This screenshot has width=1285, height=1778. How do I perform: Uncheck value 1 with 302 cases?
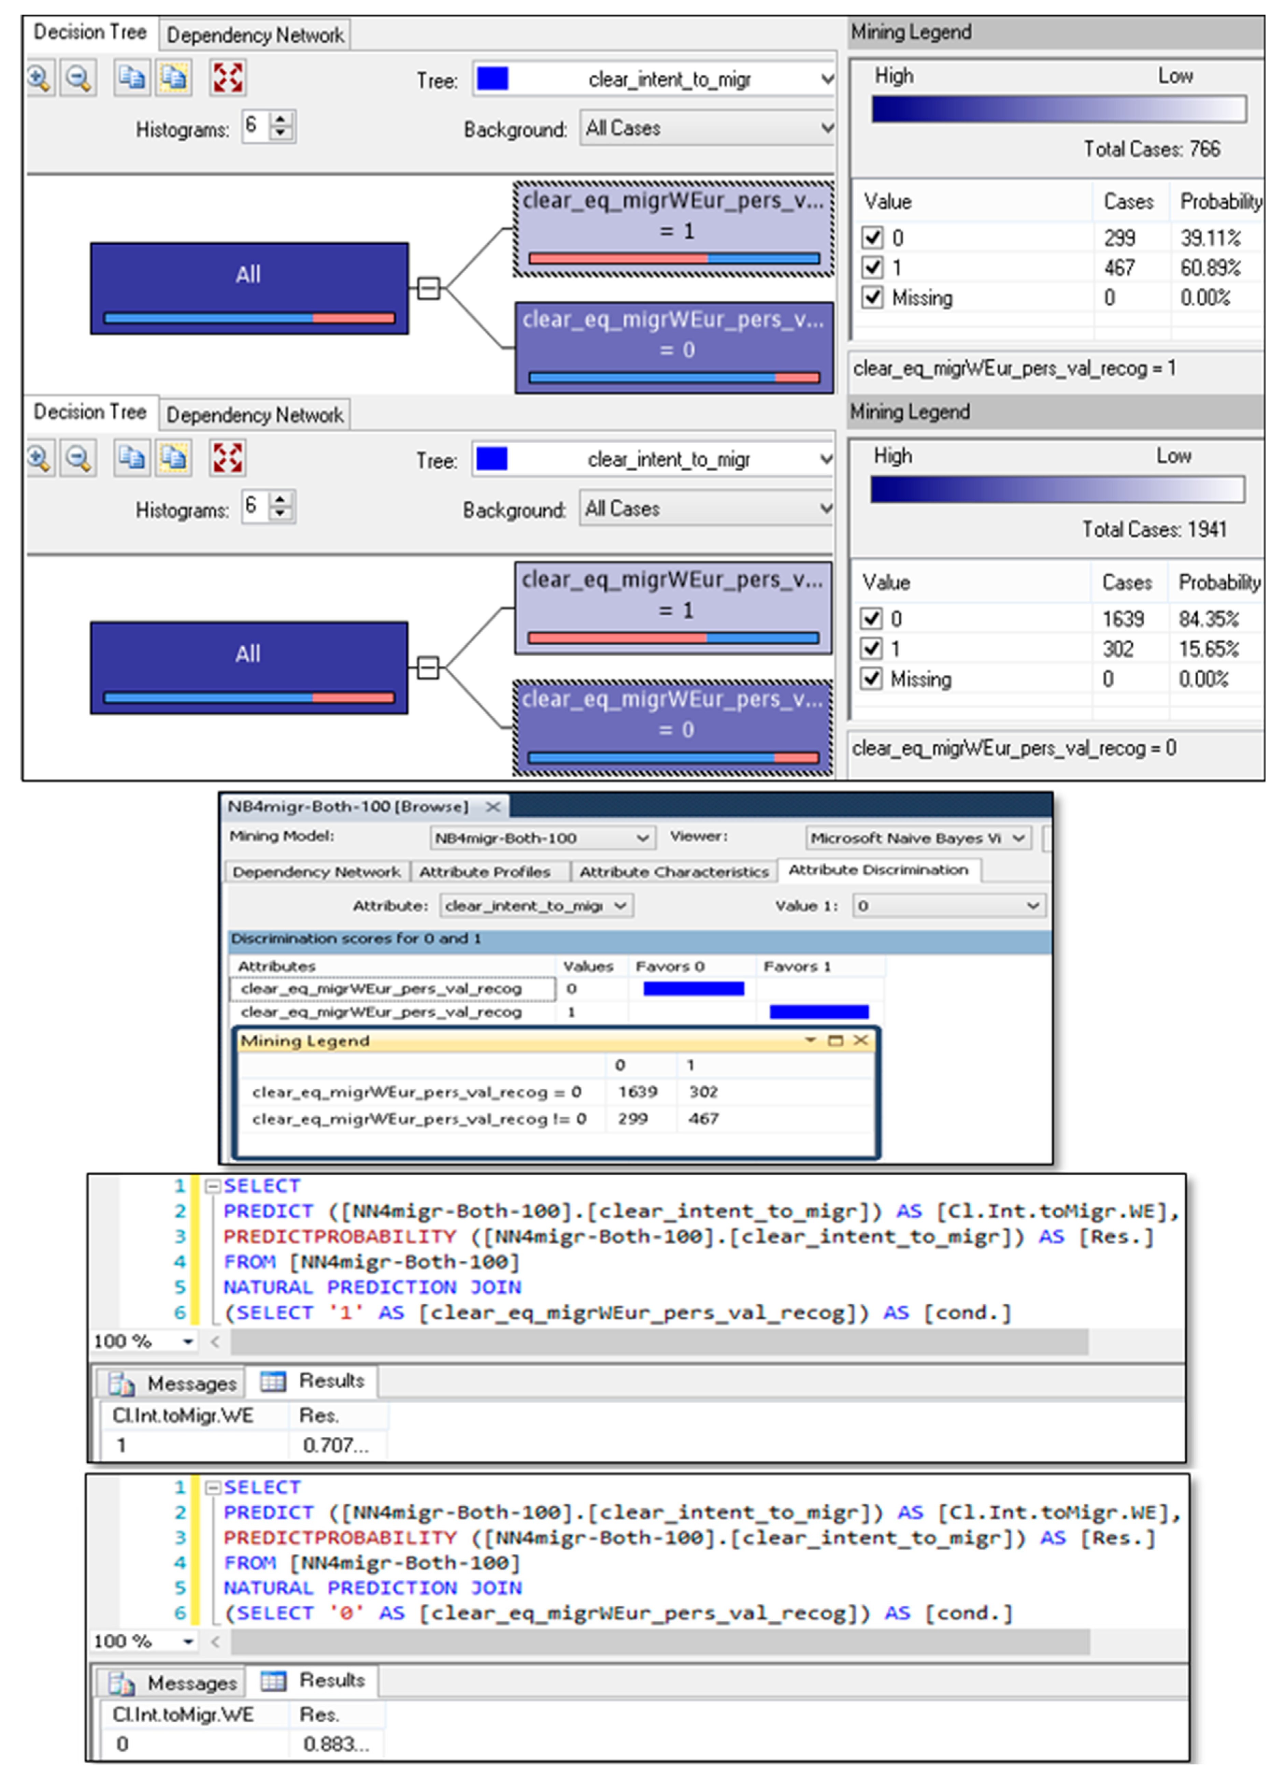pyautogui.click(x=871, y=648)
